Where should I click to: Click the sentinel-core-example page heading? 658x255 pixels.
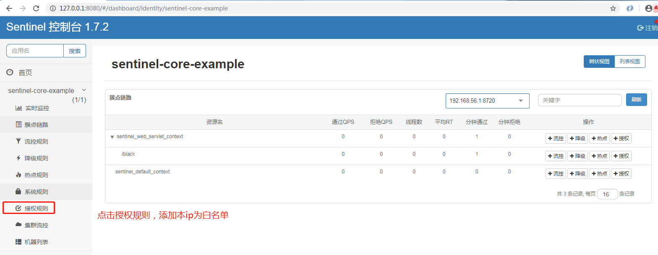[178, 64]
